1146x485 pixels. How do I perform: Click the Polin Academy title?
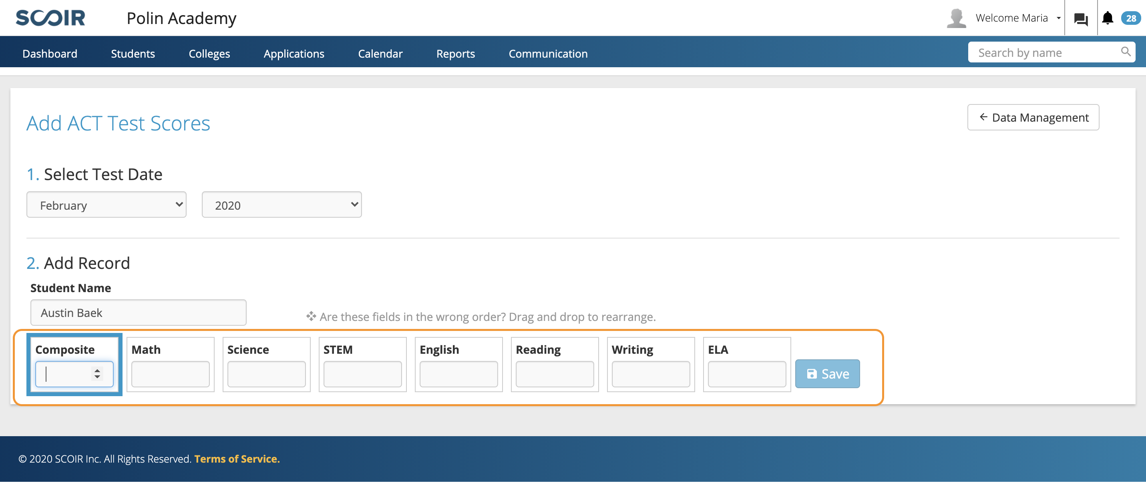click(181, 18)
